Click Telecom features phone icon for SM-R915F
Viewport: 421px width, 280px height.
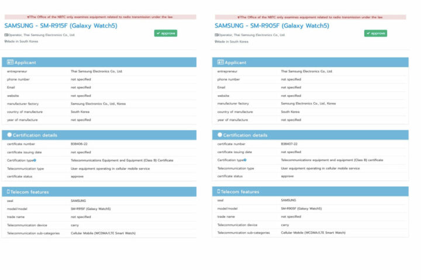(x=8, y=191)
